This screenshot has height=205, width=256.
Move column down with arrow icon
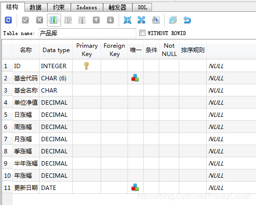(x=110, y=20)
